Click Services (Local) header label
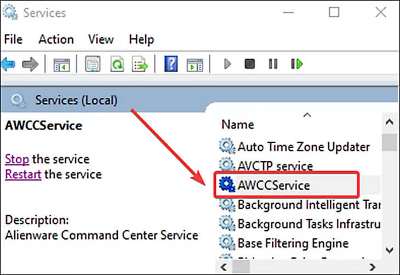Viewport: 400px width, 275px height. click(x=76, y=100)
